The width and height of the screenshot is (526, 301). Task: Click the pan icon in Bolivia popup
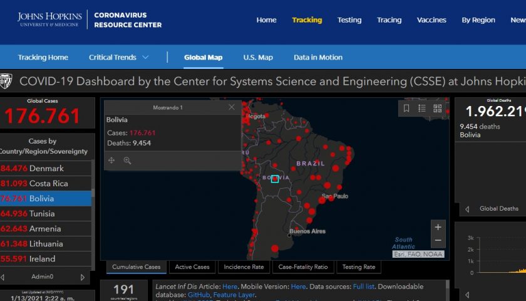(x=111, y=161)
